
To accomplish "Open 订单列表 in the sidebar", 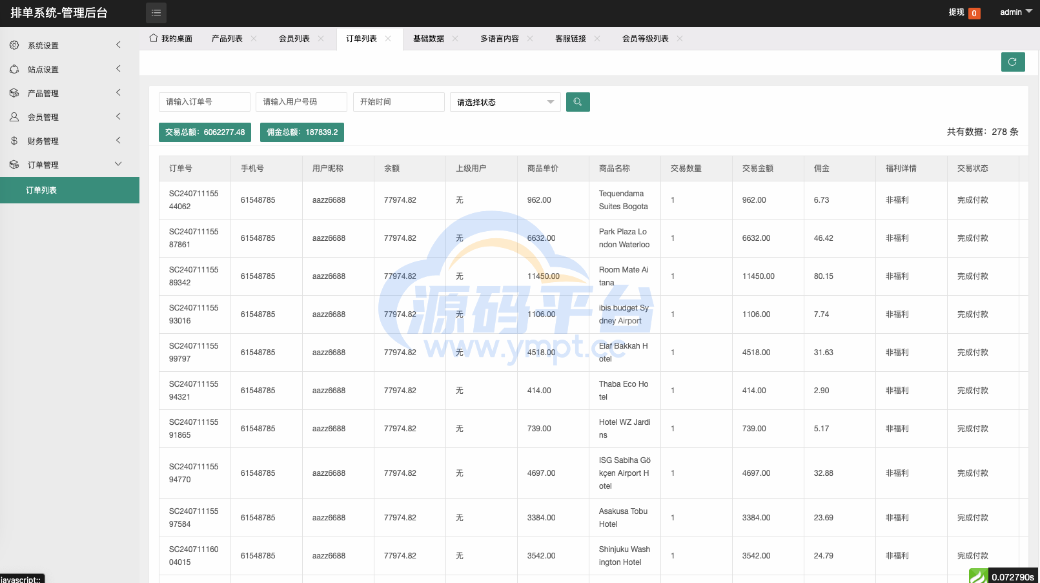I will tap(70, 190).
